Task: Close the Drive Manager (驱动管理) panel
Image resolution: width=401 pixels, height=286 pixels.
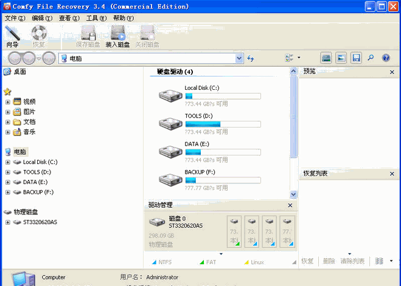Action: (x=290, y=205)
